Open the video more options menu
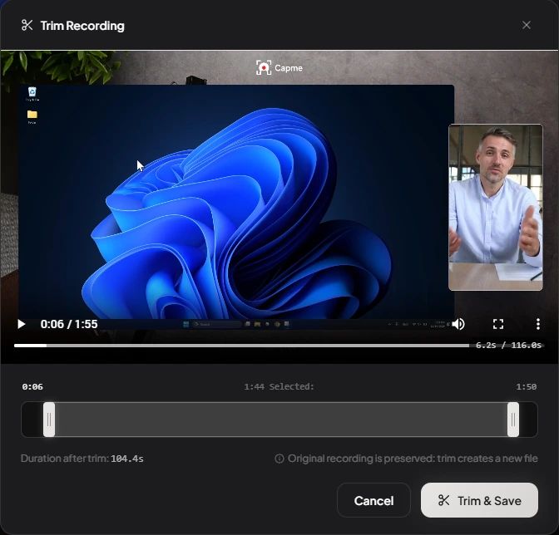 pyautogui.click(x=538, y=324)
